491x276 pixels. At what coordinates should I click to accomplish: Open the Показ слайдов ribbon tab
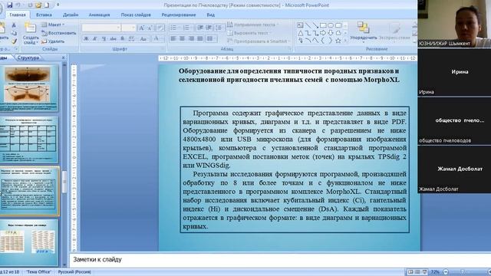[136, 15]
